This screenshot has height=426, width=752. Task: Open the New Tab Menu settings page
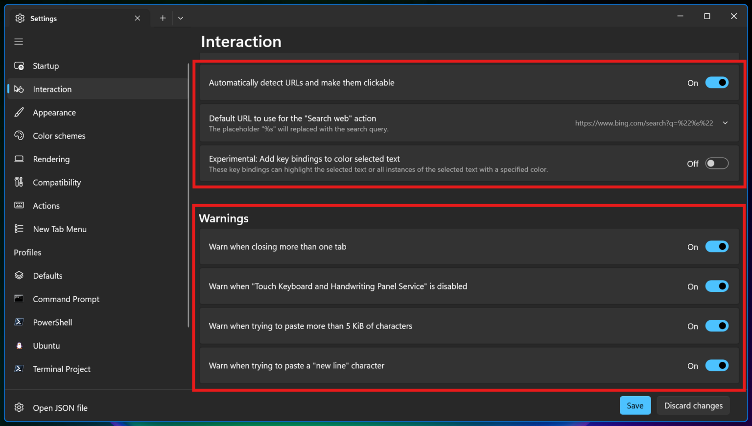tap(60, 229)
